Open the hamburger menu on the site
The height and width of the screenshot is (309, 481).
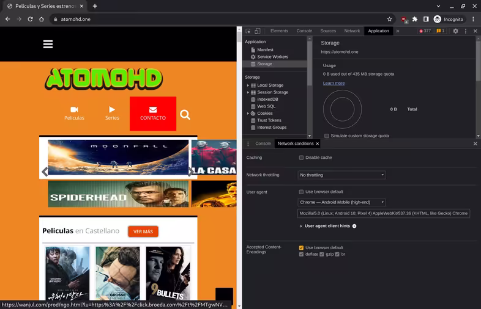[x=48, y=44]
